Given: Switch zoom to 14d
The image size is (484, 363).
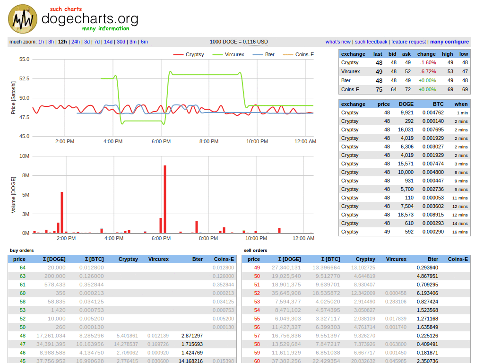Looking at the screenshot, I should [x=108, y=42].
